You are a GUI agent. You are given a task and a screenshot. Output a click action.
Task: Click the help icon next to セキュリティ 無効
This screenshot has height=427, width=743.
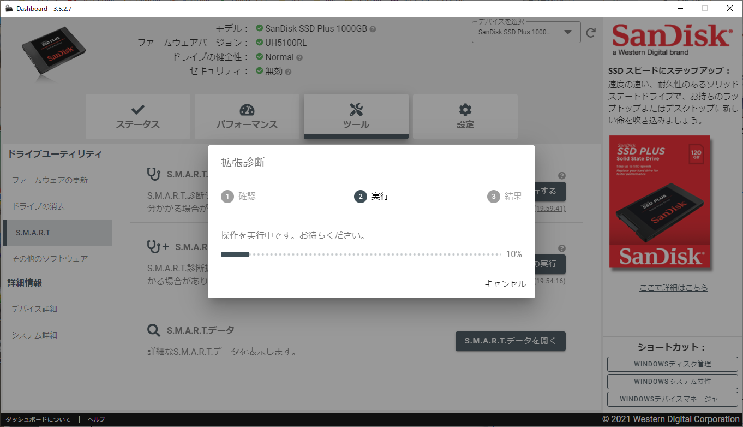(x=288, y=72)
